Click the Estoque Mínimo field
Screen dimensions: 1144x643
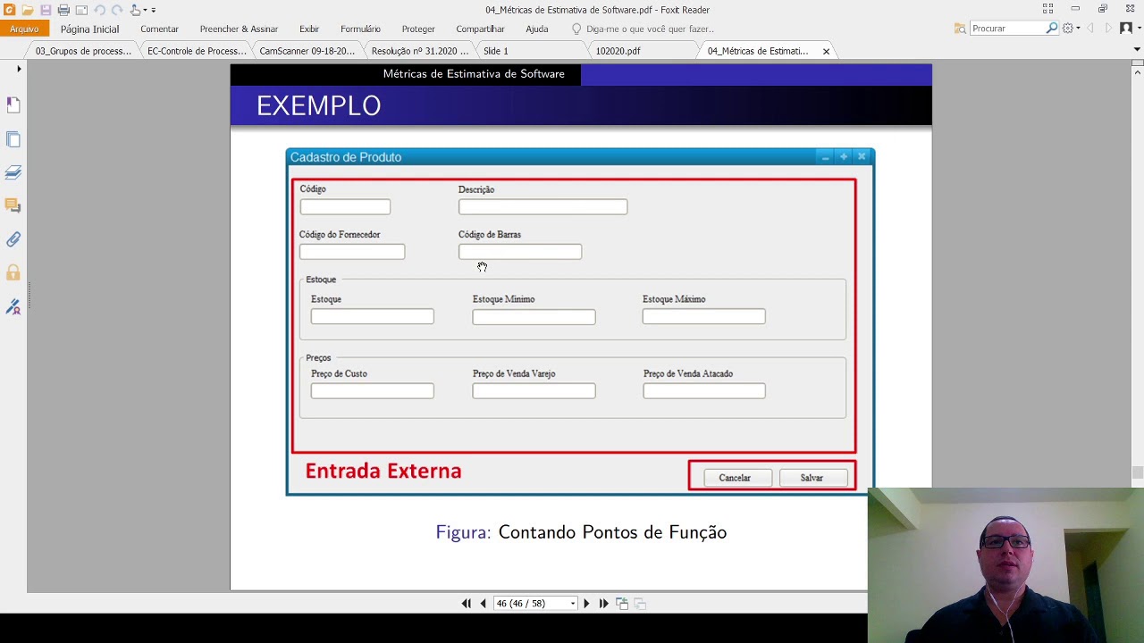(x=534, y=317)
